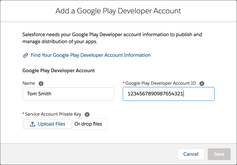This screenshot has height=165, width=237.
Task: Click the Upload Files button
Action: click(48, 124)
